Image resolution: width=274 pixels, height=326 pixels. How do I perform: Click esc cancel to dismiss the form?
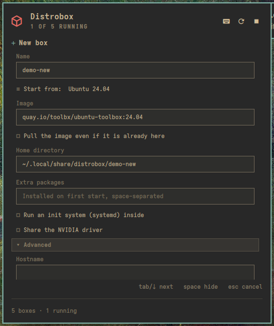[x=245, y=286]
